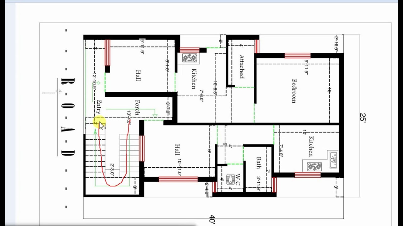The height and width of the screenshot is (226, 403).
Task: Click the Kitchen label near 7'-6.0" dimension
Action: (193, 79)
